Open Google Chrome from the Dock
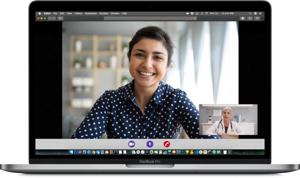 [93, 152]
